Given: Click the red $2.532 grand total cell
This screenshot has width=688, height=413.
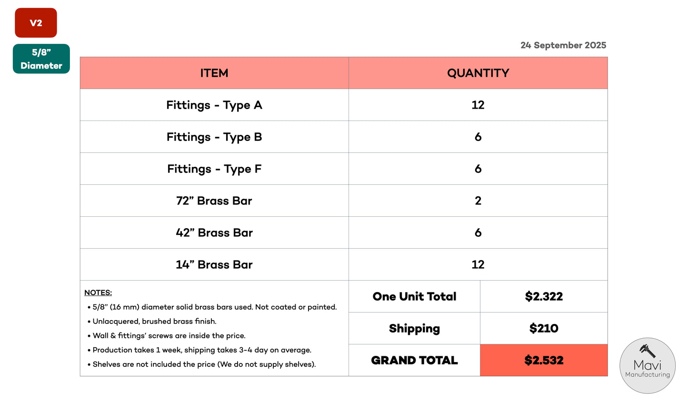Looking at the screenshot, I should pyautogui.click(x=544, y=360).
